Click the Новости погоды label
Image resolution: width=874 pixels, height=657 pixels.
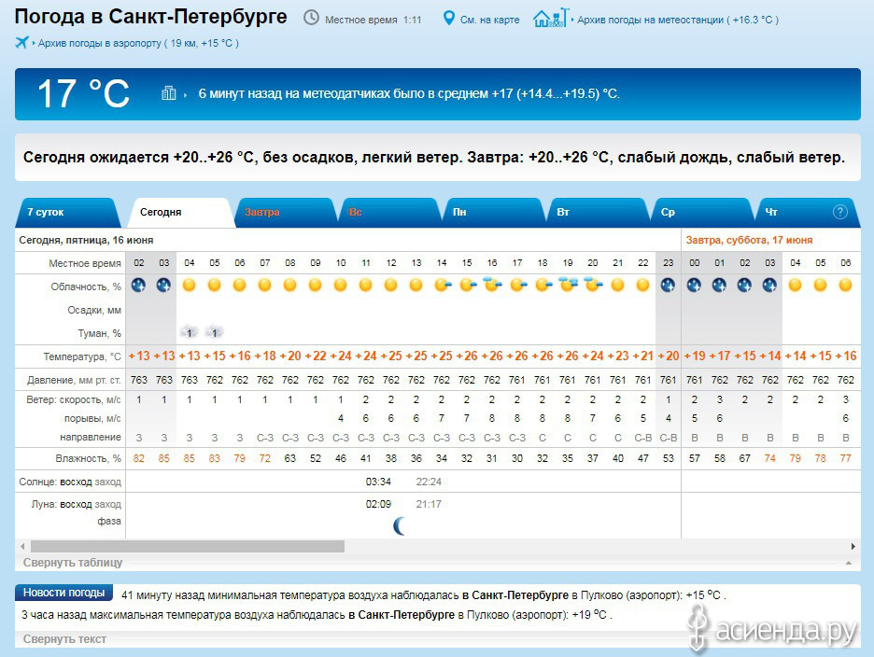(x=63, y=593)
